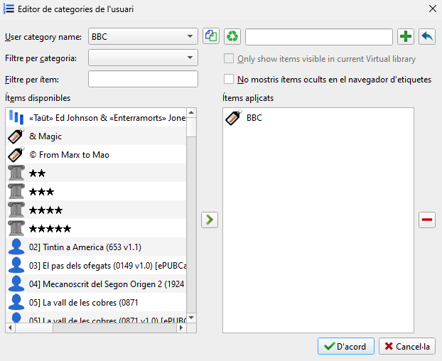Click green arrow to apply selected item
The image size is (442, 361).
click(x=210, y=220)
